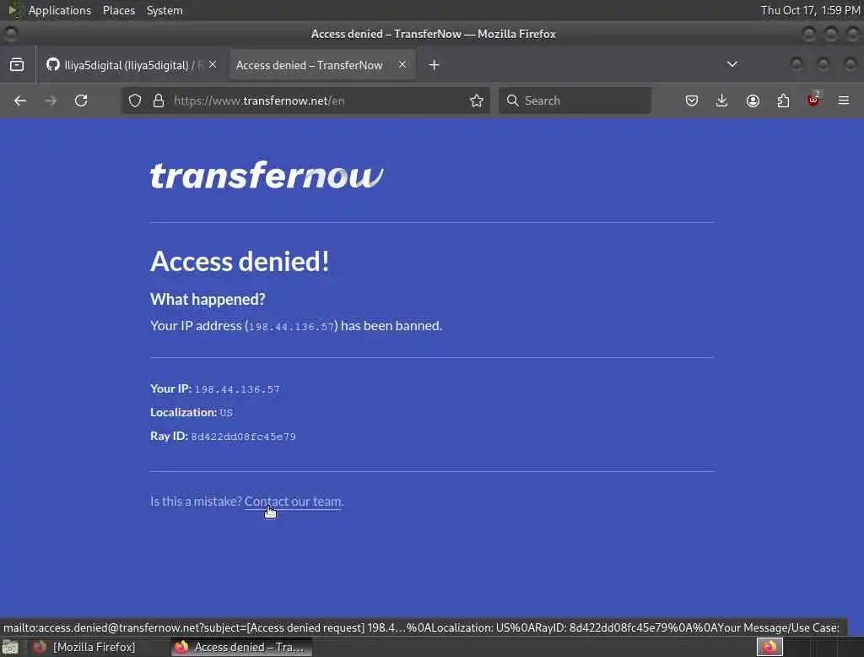Close the Access denied TransferNow tab
The width and height of the screenshot is (864, 657).
[402, 64]
